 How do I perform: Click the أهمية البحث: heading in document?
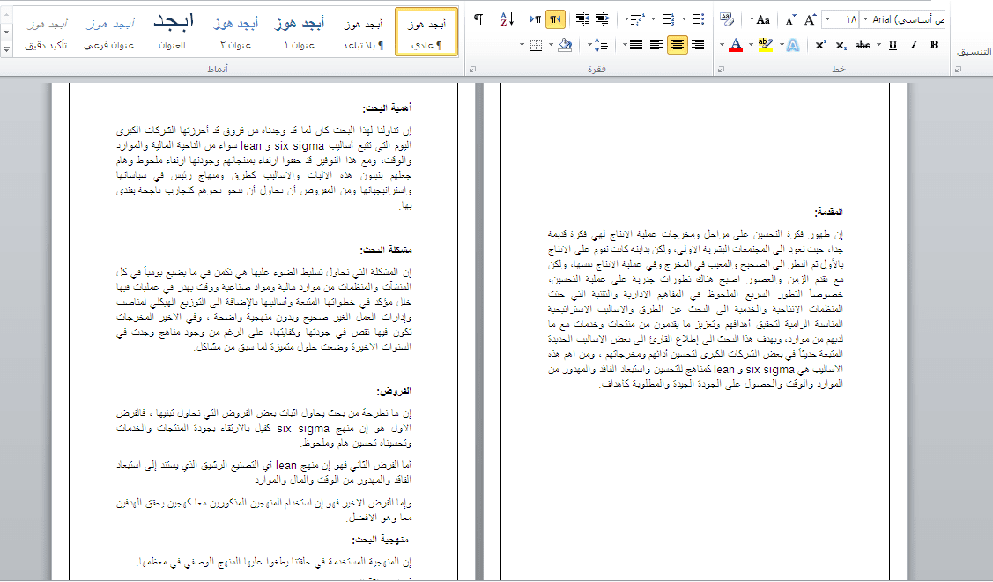(x=387, y=108)
